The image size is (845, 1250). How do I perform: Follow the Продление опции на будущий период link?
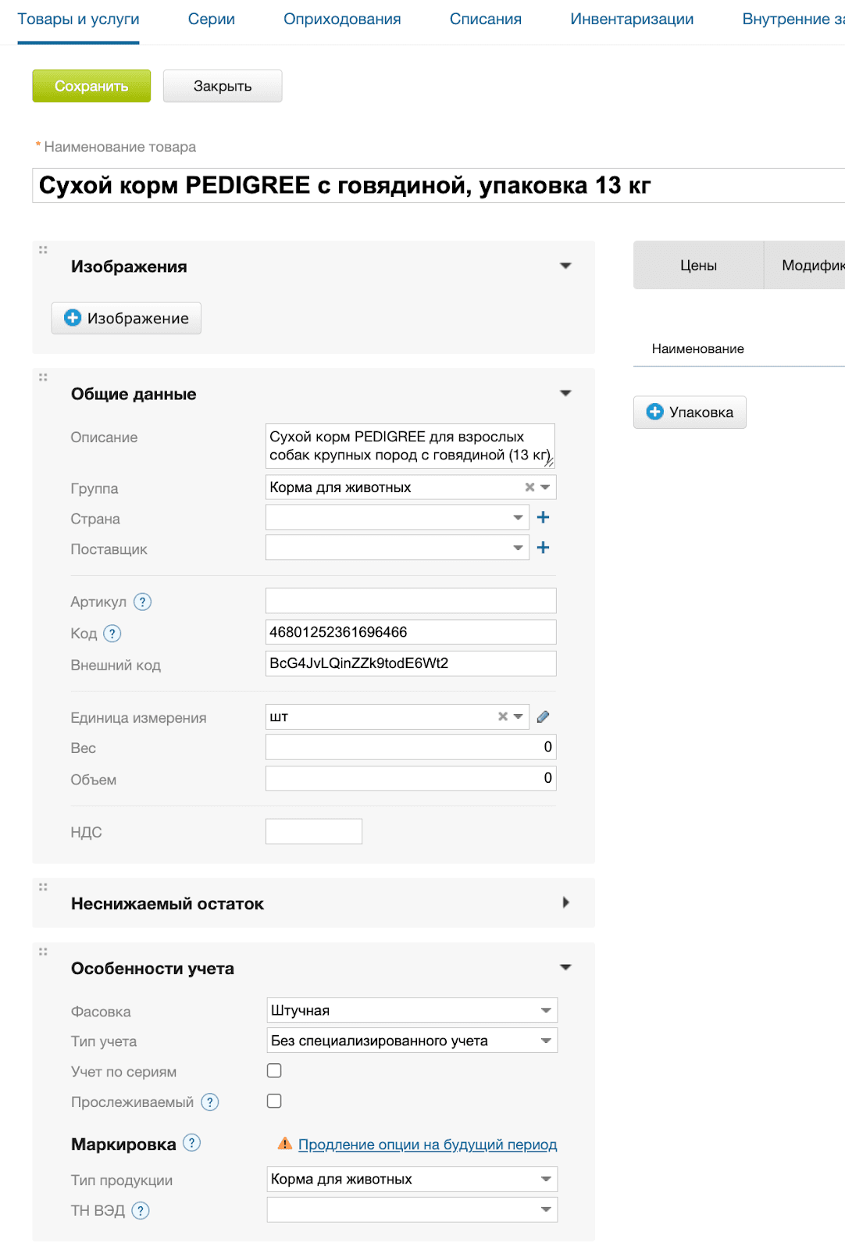click(427, 1145)
